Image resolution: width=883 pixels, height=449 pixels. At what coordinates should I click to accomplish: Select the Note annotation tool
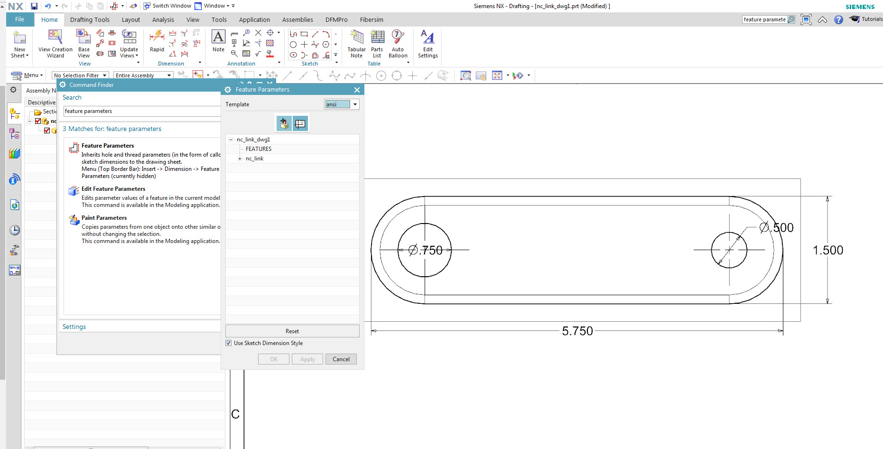coord(218,43)
